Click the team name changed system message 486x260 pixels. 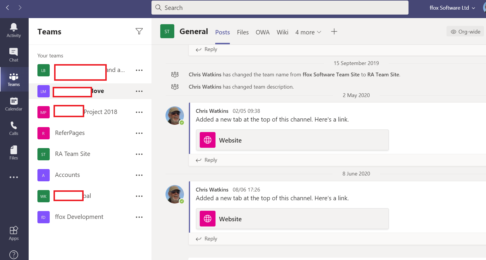pyautogui.click(x=294, y=75)
